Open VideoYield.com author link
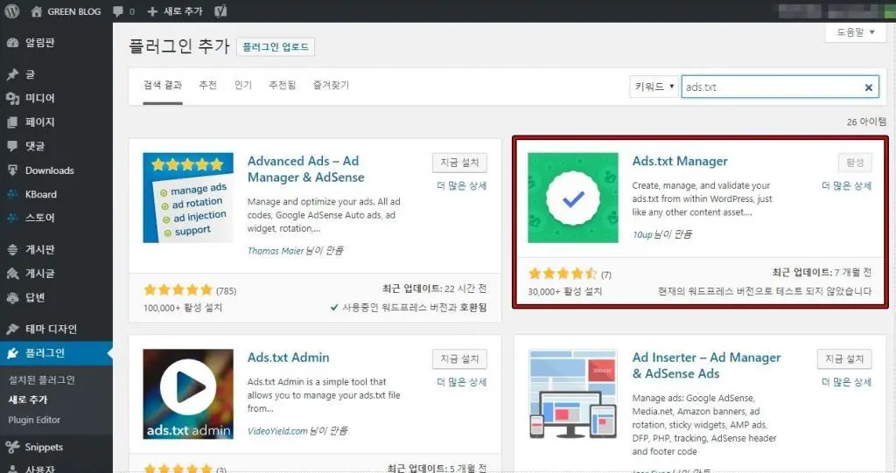896x473 pixels. click(x=277, y=431)
